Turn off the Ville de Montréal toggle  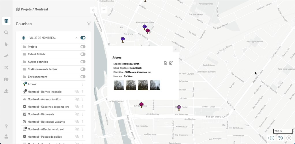tap(83, 38)
